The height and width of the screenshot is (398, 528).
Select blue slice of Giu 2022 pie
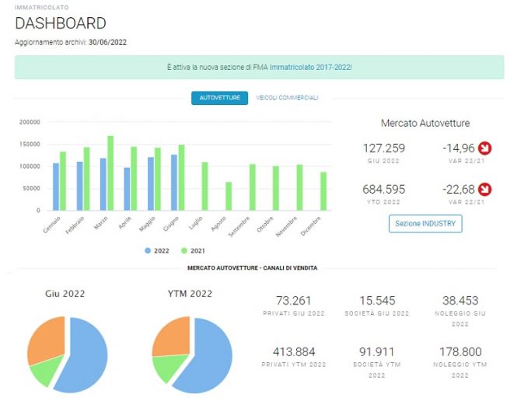pos(86,357)
